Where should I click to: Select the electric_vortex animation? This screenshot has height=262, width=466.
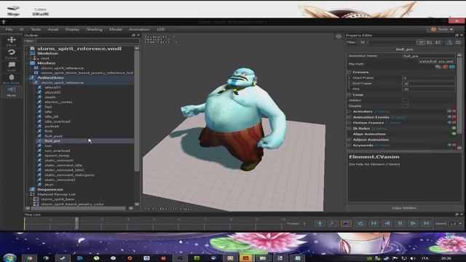point(58,102)
